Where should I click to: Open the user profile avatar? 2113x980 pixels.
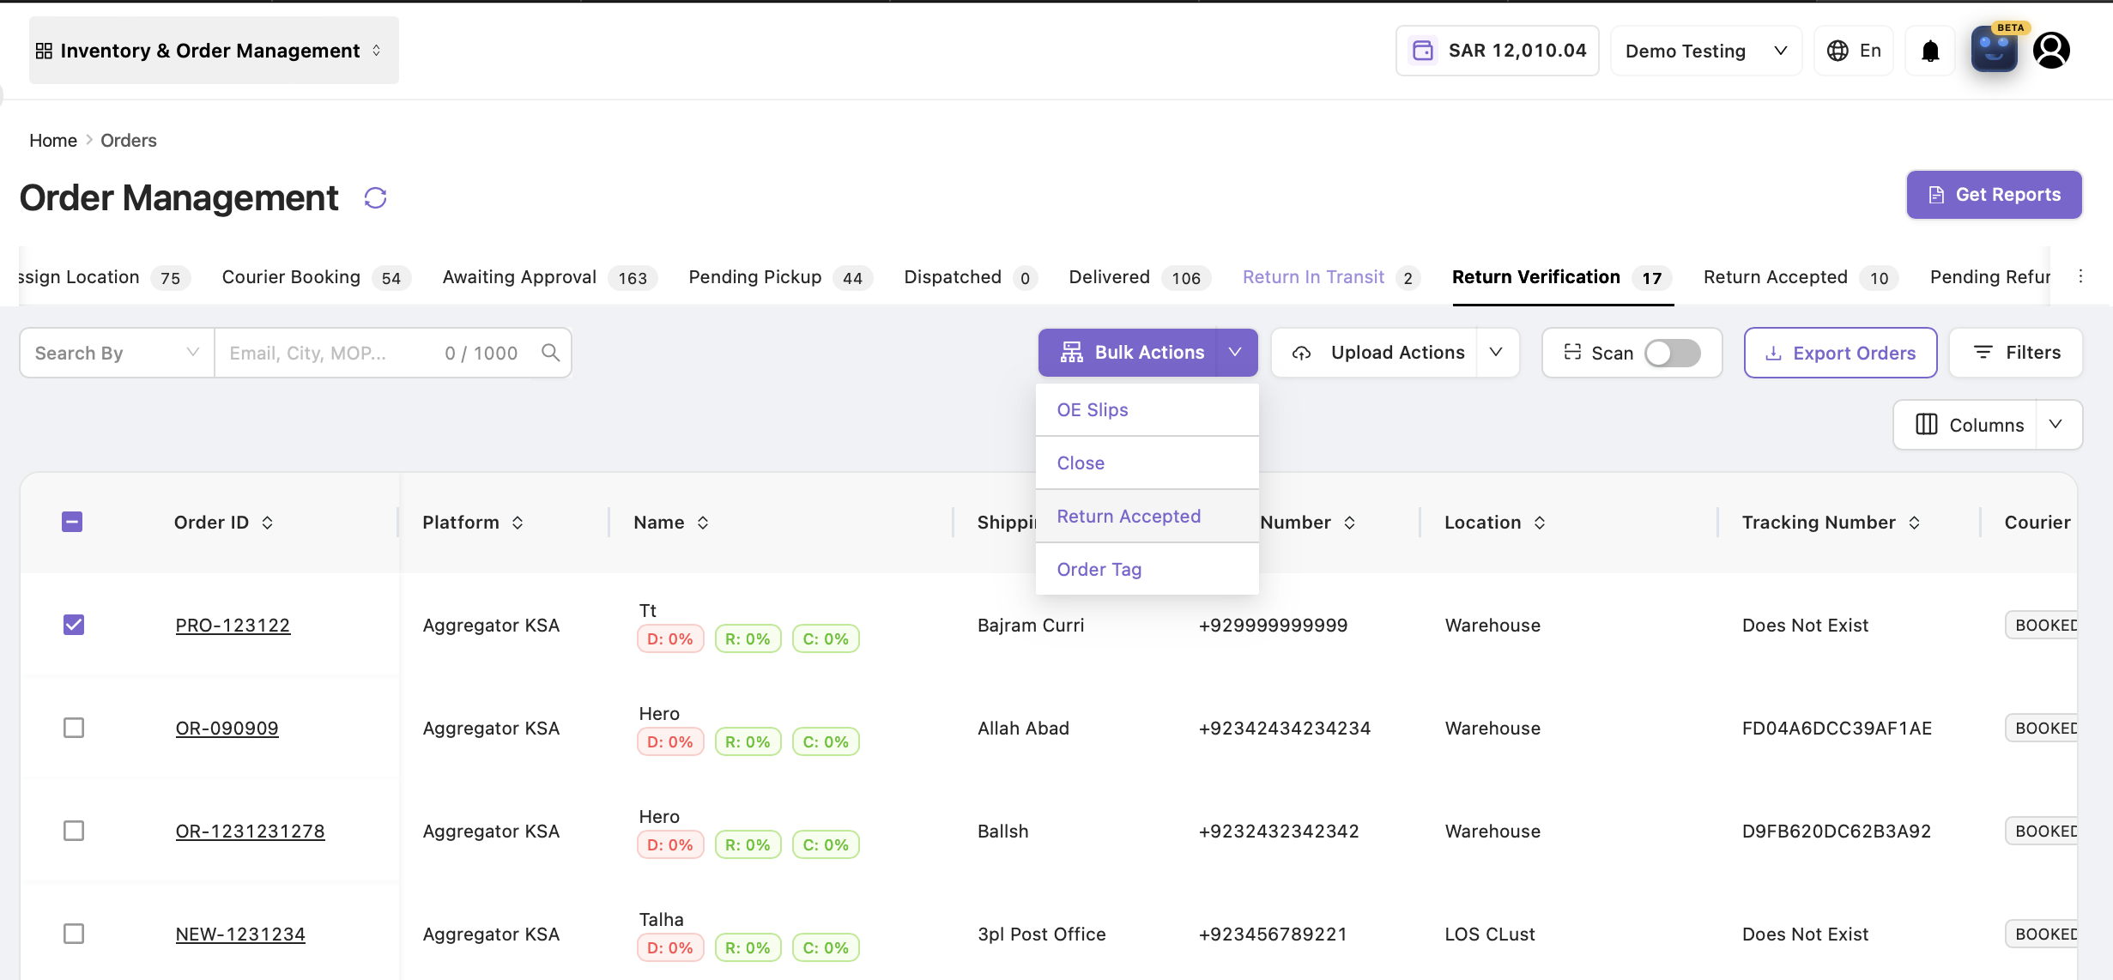click(x=2051, y=51)
